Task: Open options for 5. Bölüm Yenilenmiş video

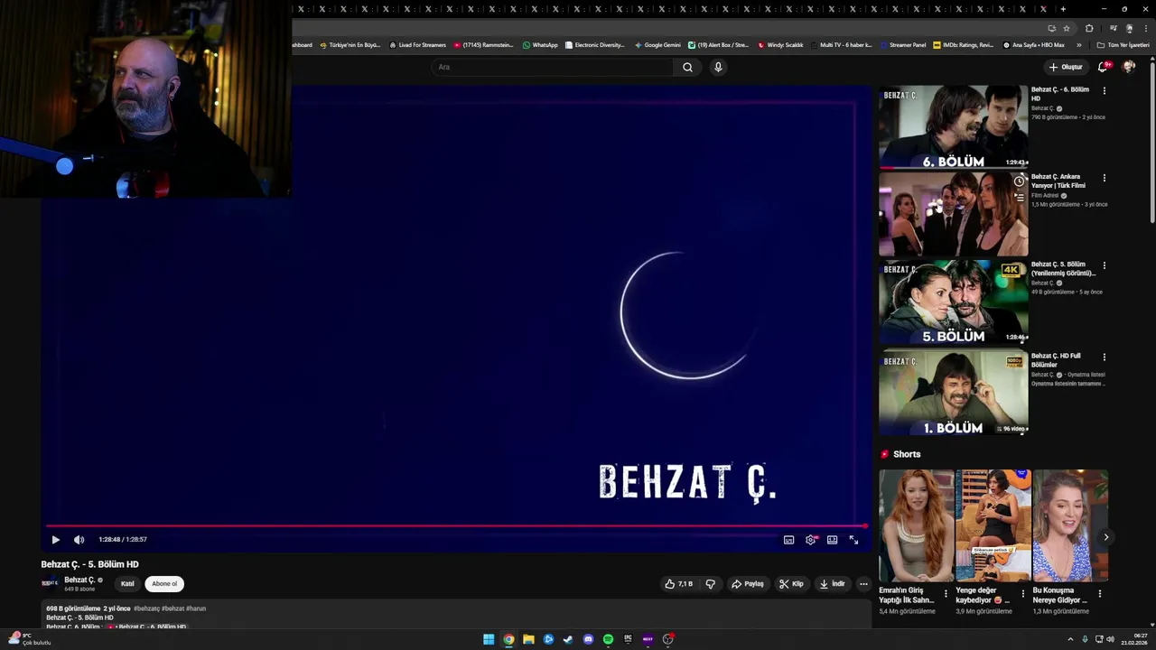Action: (x=1104, y=265)
